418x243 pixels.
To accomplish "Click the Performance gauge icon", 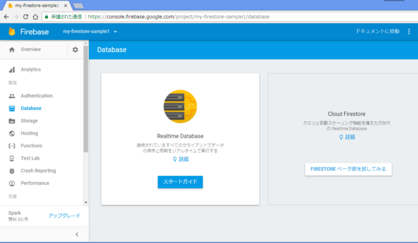I will pos(11,183).
